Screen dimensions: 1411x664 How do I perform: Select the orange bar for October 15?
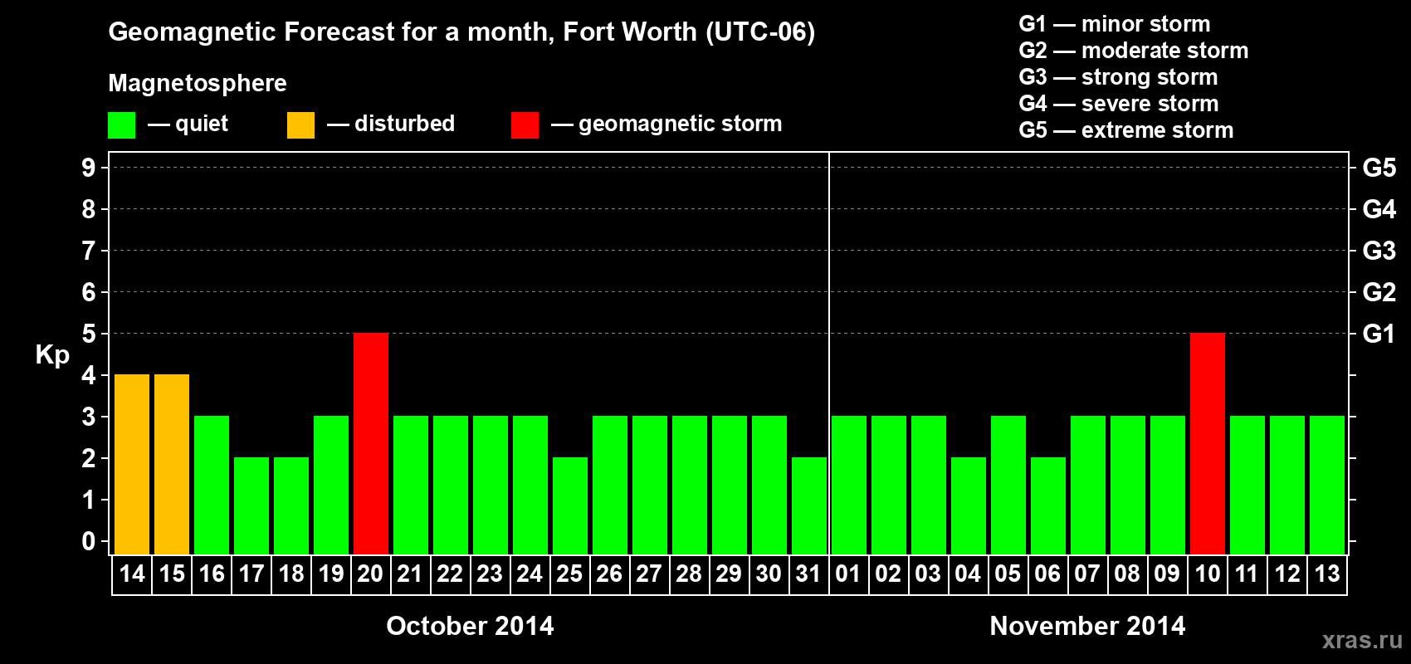[172, 464]
